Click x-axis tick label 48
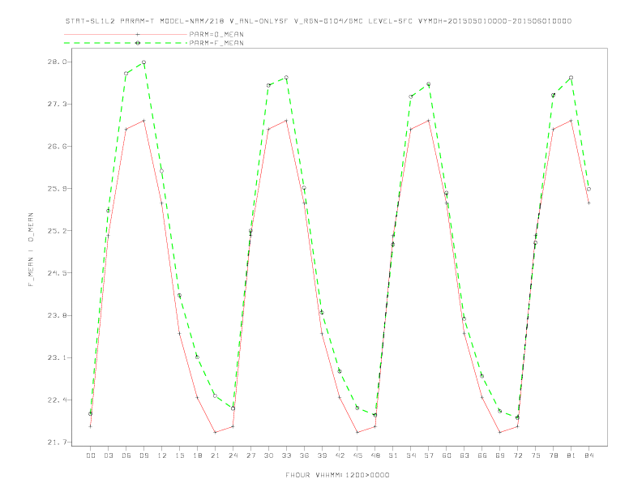The image size is (642, 496). pyautogui.click(x=375, y=455)
